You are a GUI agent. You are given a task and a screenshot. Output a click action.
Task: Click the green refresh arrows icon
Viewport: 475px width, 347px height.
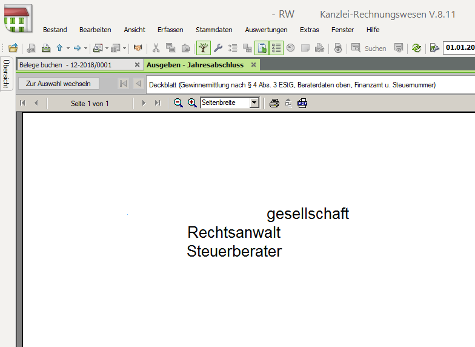click(x=416, y=48)
